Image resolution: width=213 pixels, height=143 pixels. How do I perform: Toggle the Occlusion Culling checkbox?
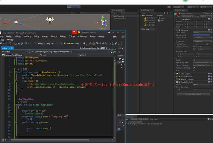[x=194, y=68]
